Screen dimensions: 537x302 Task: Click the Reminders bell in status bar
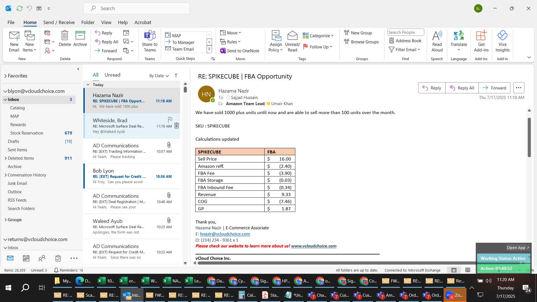[x=56, y=270]
